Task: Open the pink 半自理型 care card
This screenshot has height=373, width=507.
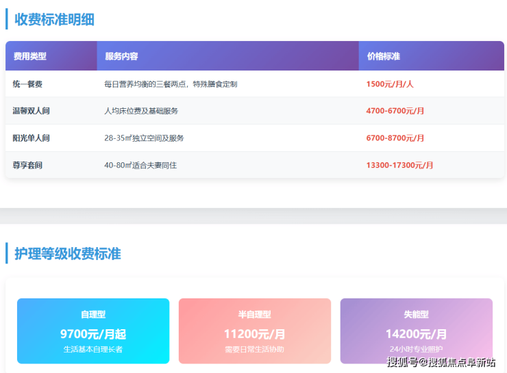Action: pyautogui.click(x=255, y=331)
